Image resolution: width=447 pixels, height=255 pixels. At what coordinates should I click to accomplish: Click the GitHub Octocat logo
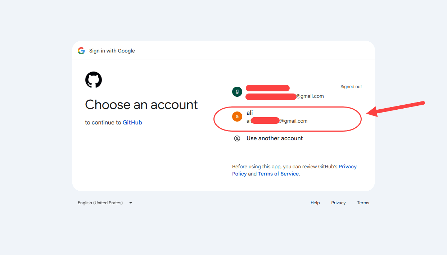pyautogui.click(x=94, y=80)
